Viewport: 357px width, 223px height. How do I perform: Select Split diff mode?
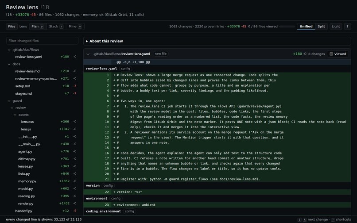pyautogui.click(x=321, y=27)
